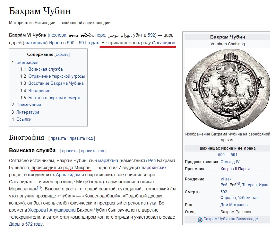Go to the «Ссылки» section

[x=24, y=119]
